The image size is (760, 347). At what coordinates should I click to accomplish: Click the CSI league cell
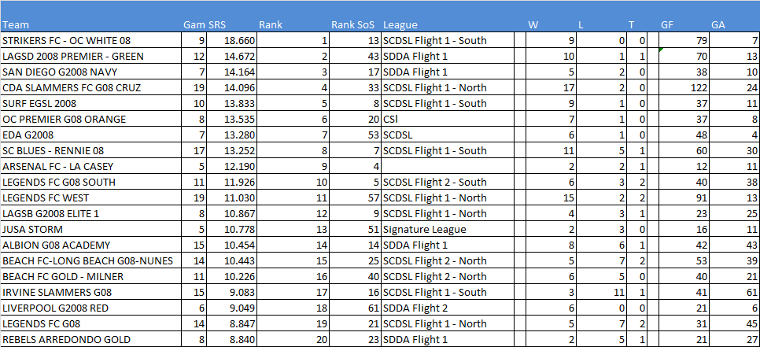[391, 120]
